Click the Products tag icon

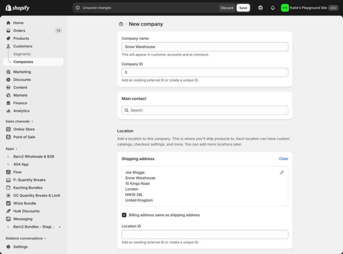click(8, 38)
